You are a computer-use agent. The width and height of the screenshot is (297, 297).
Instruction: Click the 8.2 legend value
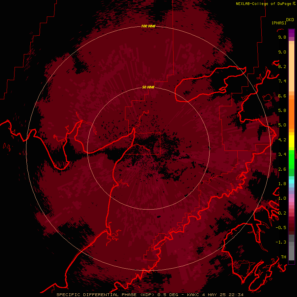(282, 66)
